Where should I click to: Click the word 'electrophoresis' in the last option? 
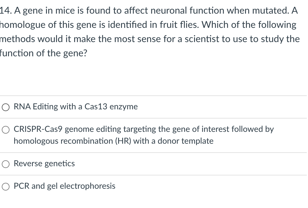pyautogui.click(x=88, y=186)
